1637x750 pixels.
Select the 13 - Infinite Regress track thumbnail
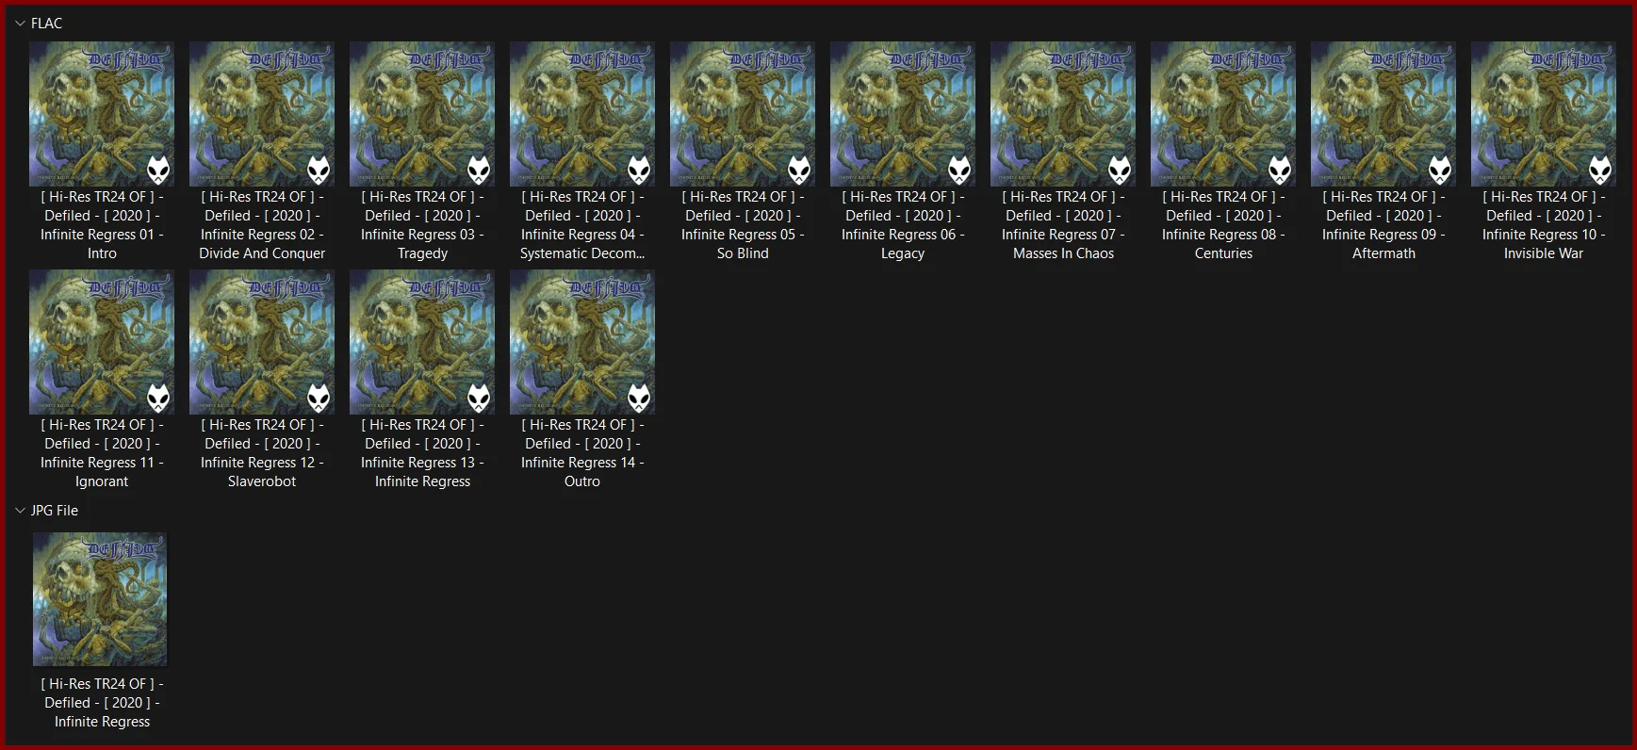coord(422,342)
